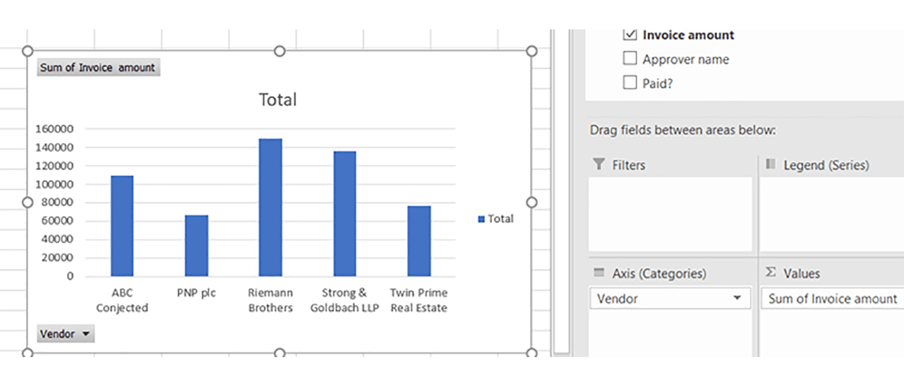Click the Axis (Categories) area icon
This screenshot has height=387, width=904.
coord(599,272)
